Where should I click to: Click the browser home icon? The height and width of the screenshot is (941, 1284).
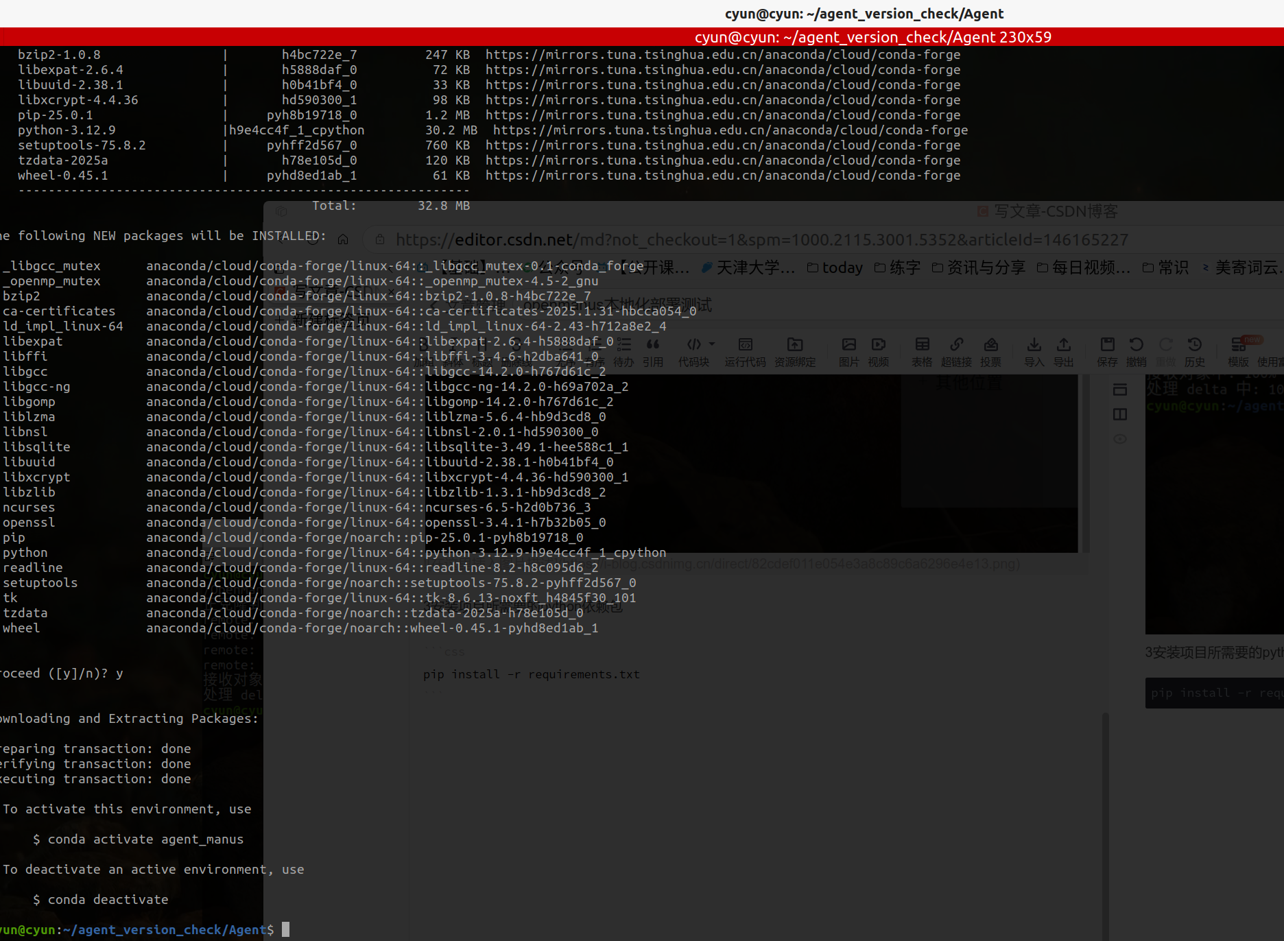pos(343,239)
